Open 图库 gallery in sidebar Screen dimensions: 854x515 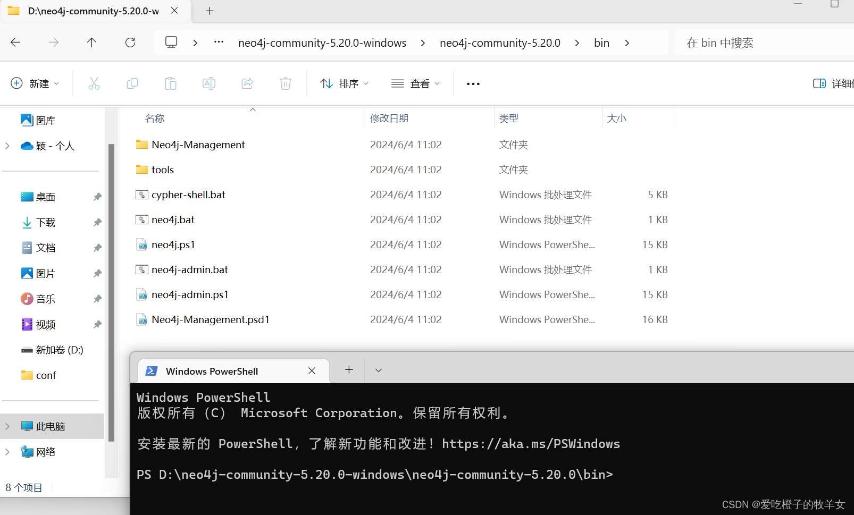tap(38, 120)
